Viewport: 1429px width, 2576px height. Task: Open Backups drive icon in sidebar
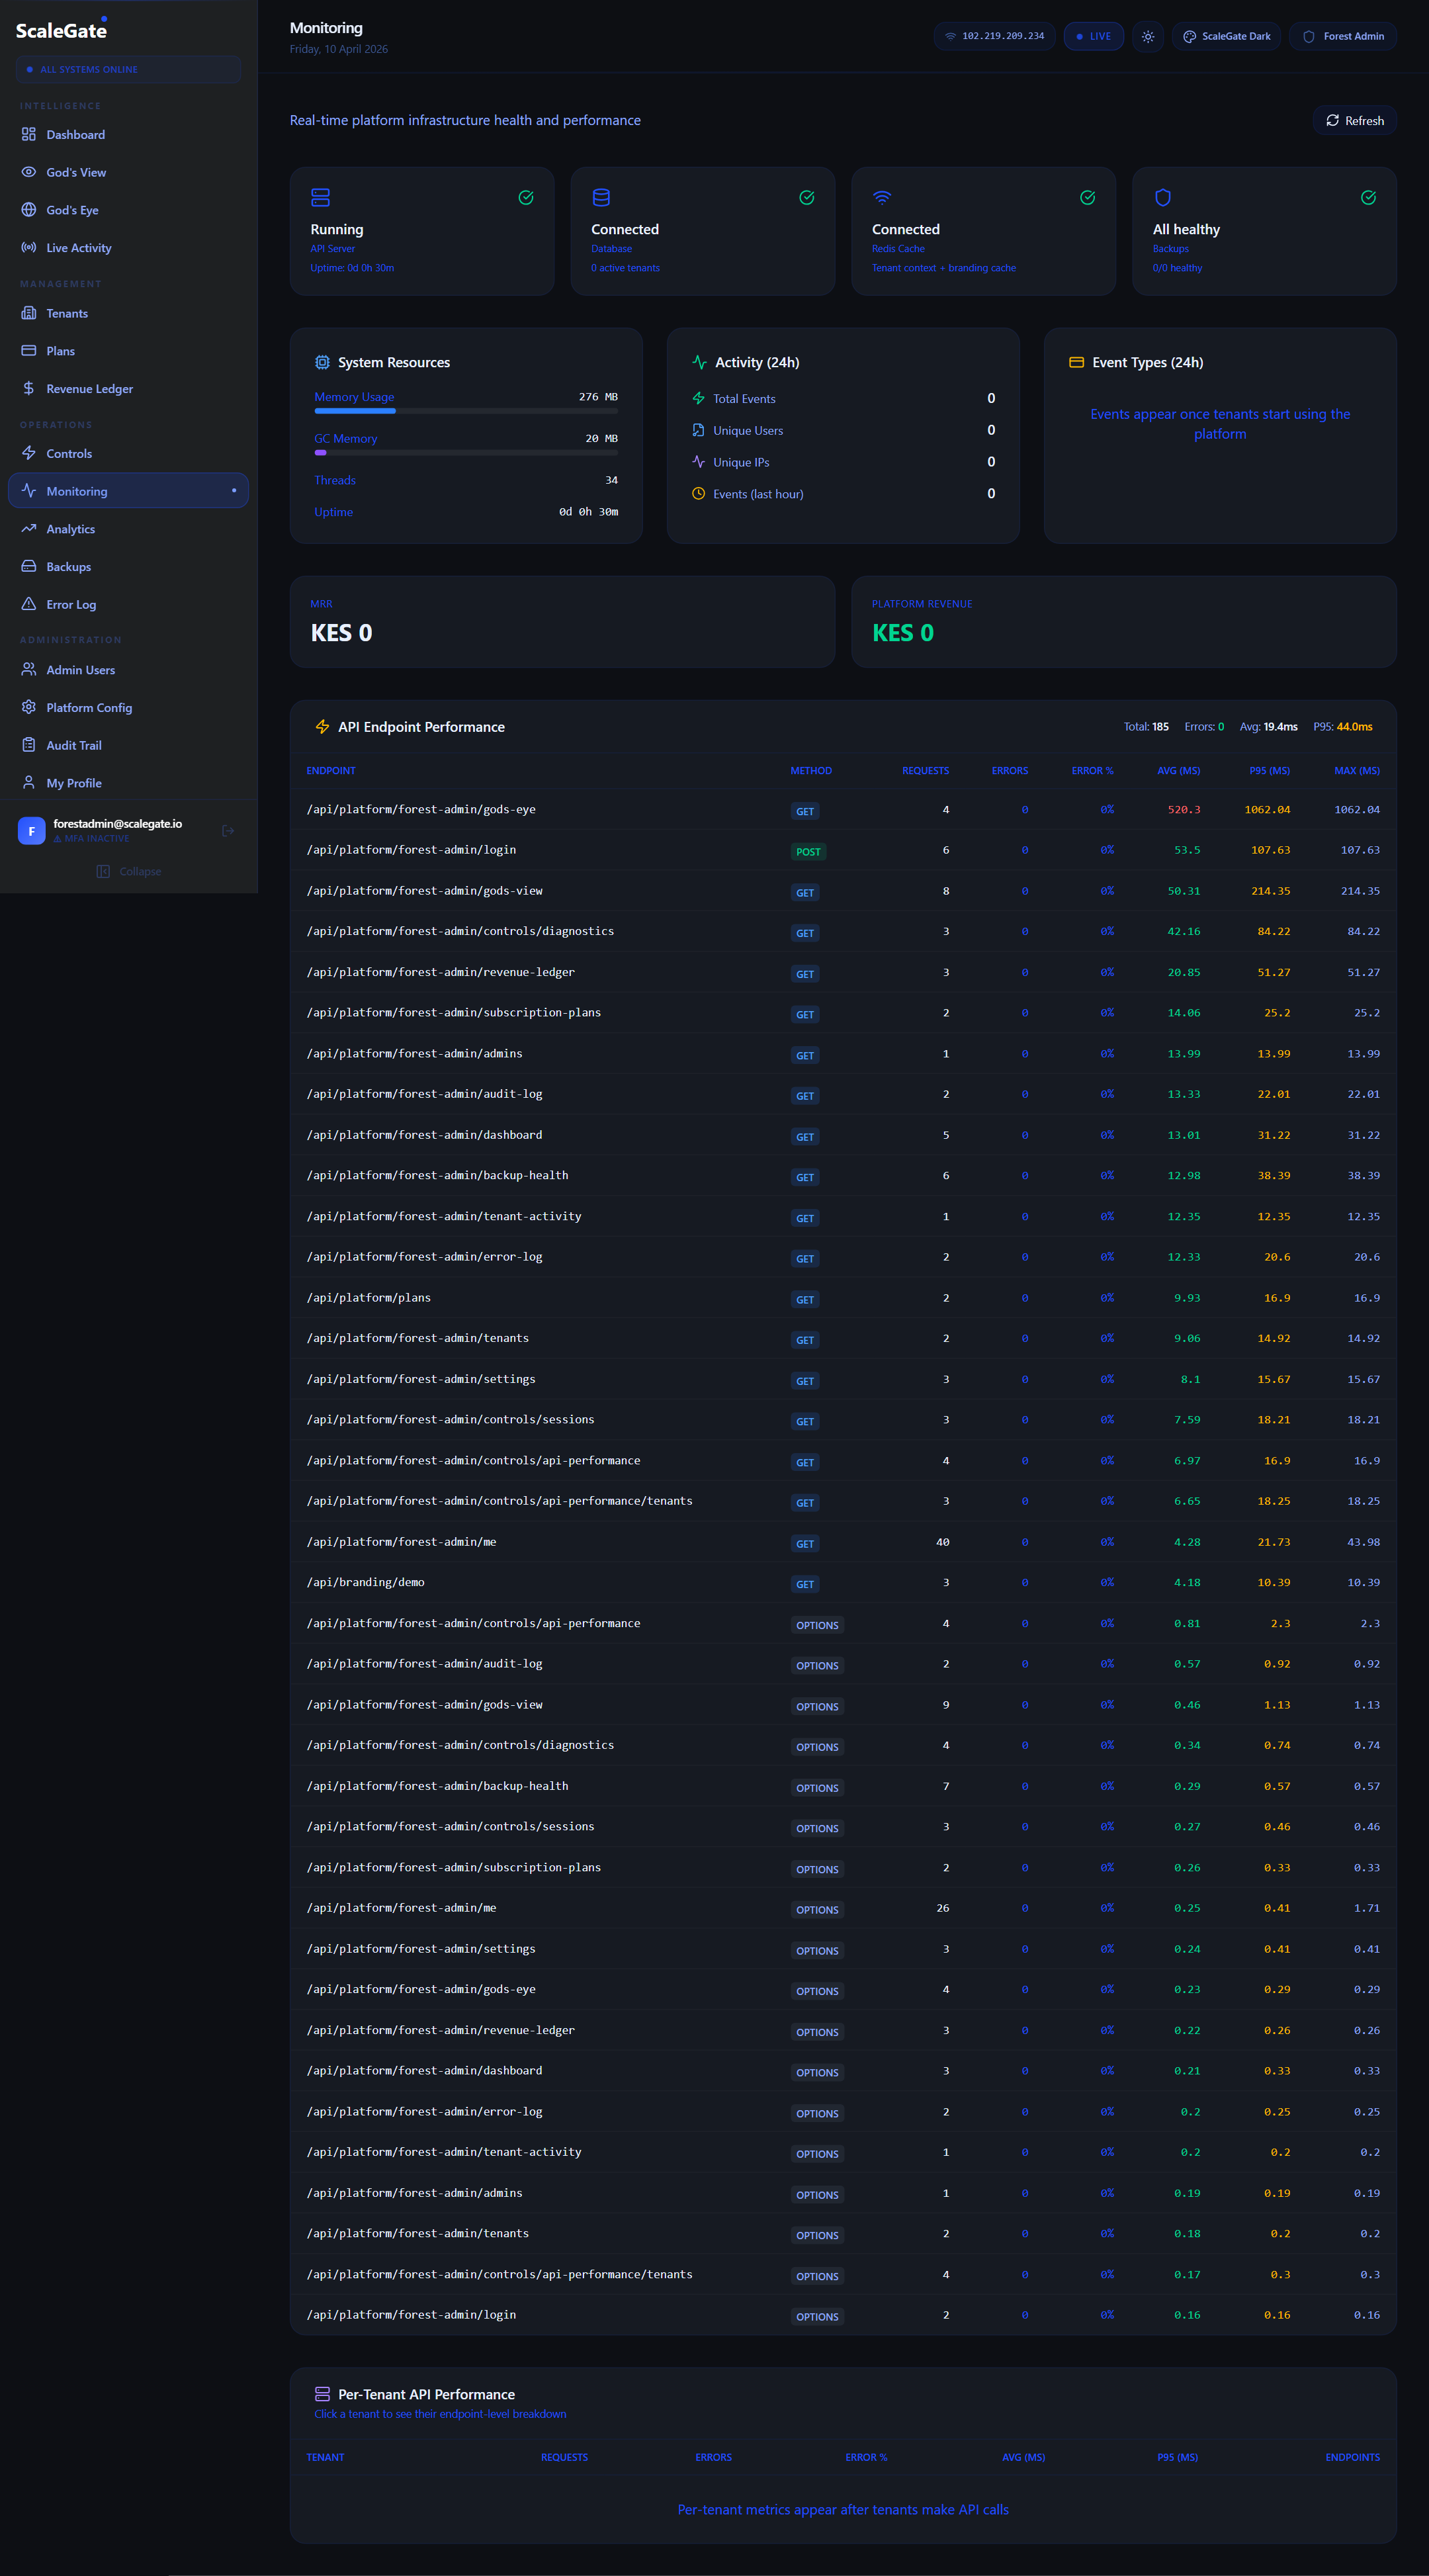point(29,566)
